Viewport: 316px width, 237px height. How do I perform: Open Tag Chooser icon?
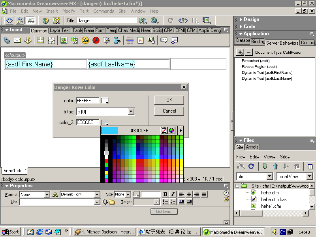[174, 40]
